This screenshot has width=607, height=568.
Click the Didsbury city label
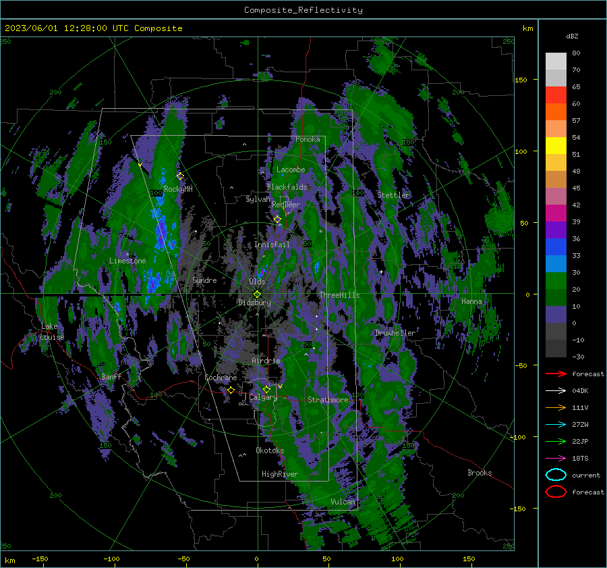pyautogui.click(x=254, y=303)
